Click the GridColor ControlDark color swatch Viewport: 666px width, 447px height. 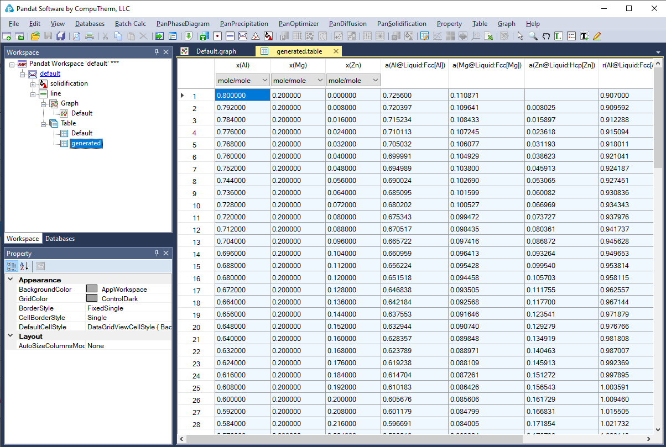pyautogui.click(x=92, y=298)
